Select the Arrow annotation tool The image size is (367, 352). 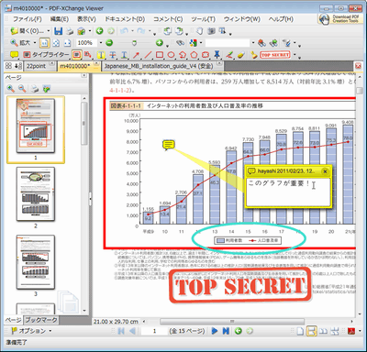tap(136, 55)
